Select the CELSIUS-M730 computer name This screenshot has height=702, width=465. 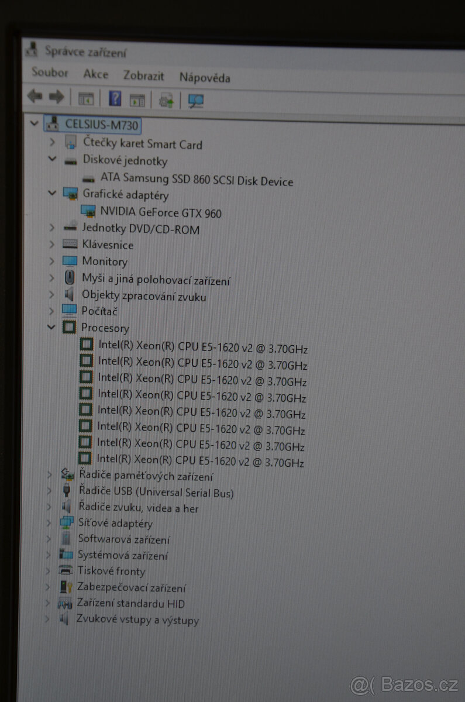point(102,125)
